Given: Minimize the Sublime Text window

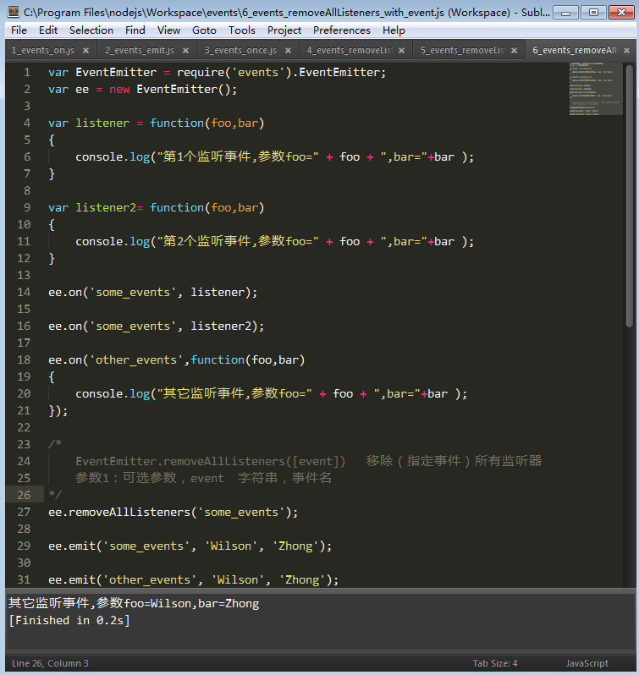Looking at the screenshot, I should (565, 13).
